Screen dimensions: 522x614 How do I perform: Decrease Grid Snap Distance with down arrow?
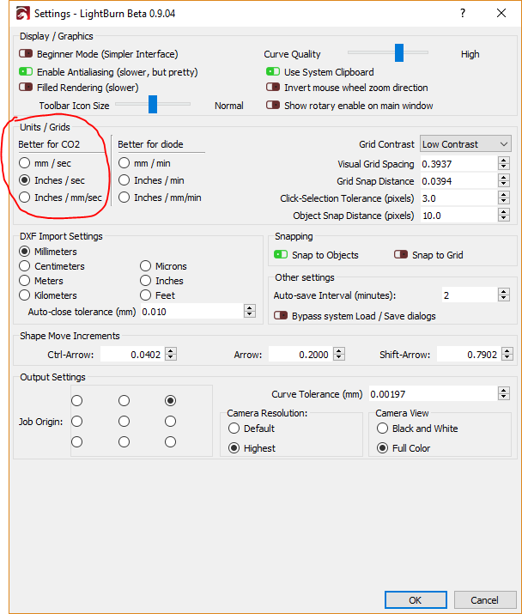point(504,185)
